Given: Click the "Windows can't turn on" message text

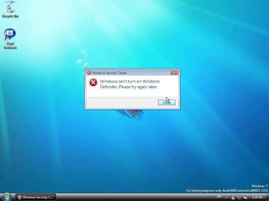Looking at the screenshot, I should coord(130,84).
